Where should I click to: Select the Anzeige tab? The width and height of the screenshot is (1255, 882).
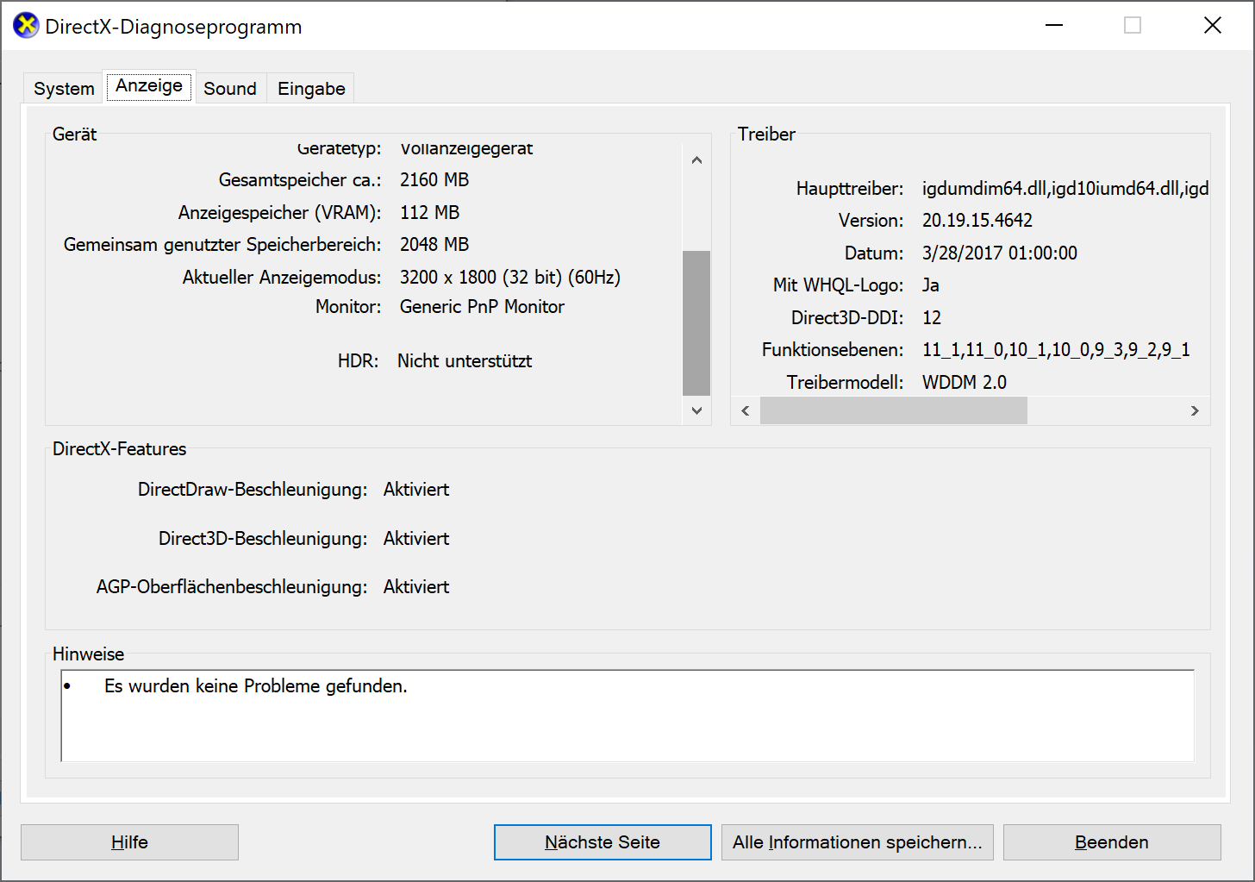pos(148,86)
